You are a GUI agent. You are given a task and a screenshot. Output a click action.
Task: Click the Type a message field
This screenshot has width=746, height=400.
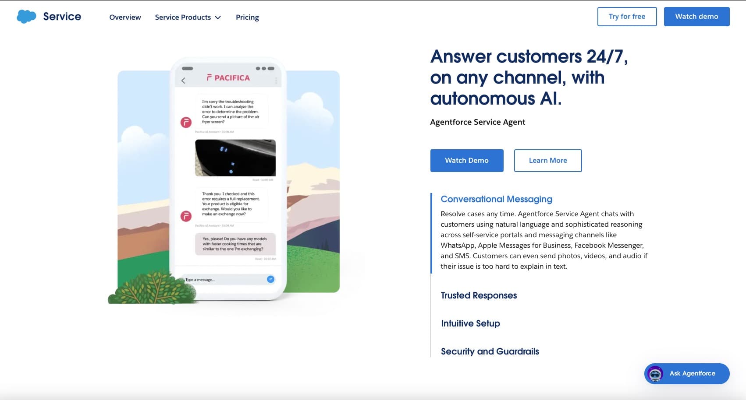224,280
